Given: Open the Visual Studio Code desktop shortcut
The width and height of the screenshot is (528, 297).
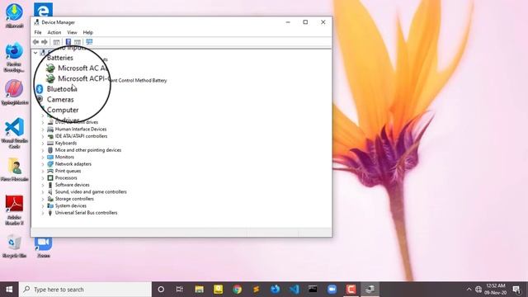Looking at the screenshot, I should [x=14, y=133].
